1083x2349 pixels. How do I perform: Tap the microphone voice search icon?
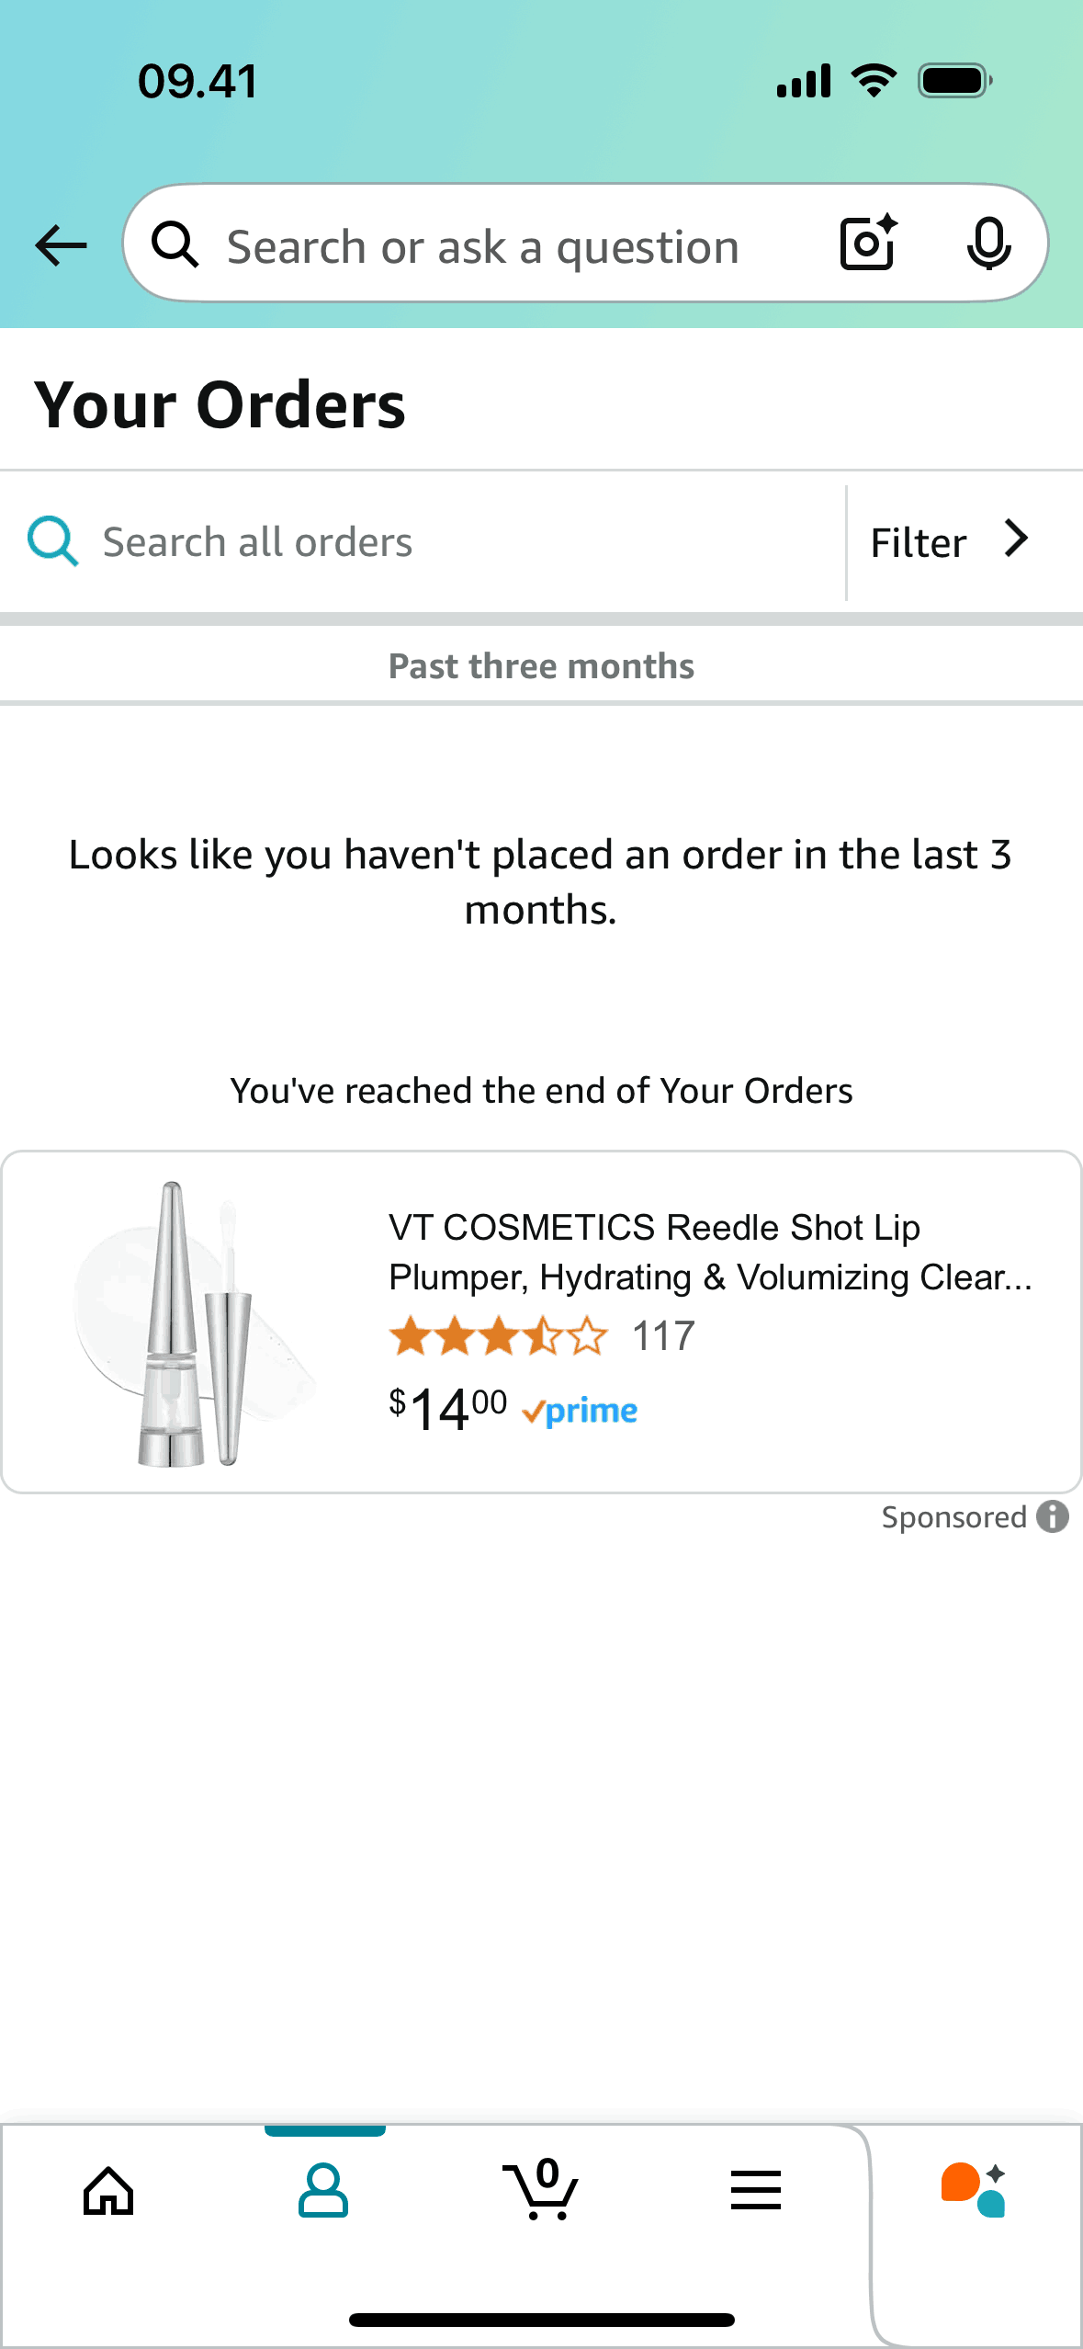point(988,244)
